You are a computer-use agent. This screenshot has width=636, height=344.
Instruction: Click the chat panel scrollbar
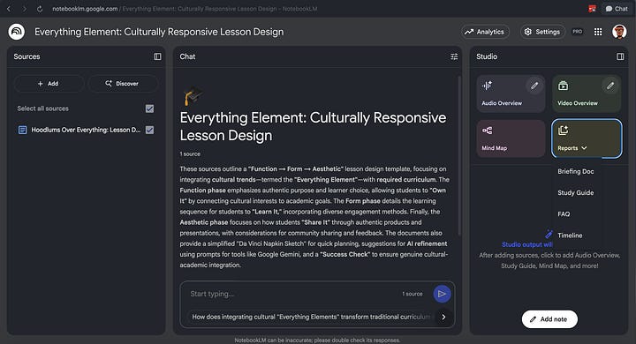(459, 155)
